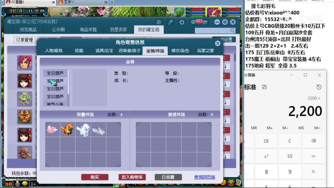Click the pink mount thumbnail under 限量祥瑞

tap(52, 129)
